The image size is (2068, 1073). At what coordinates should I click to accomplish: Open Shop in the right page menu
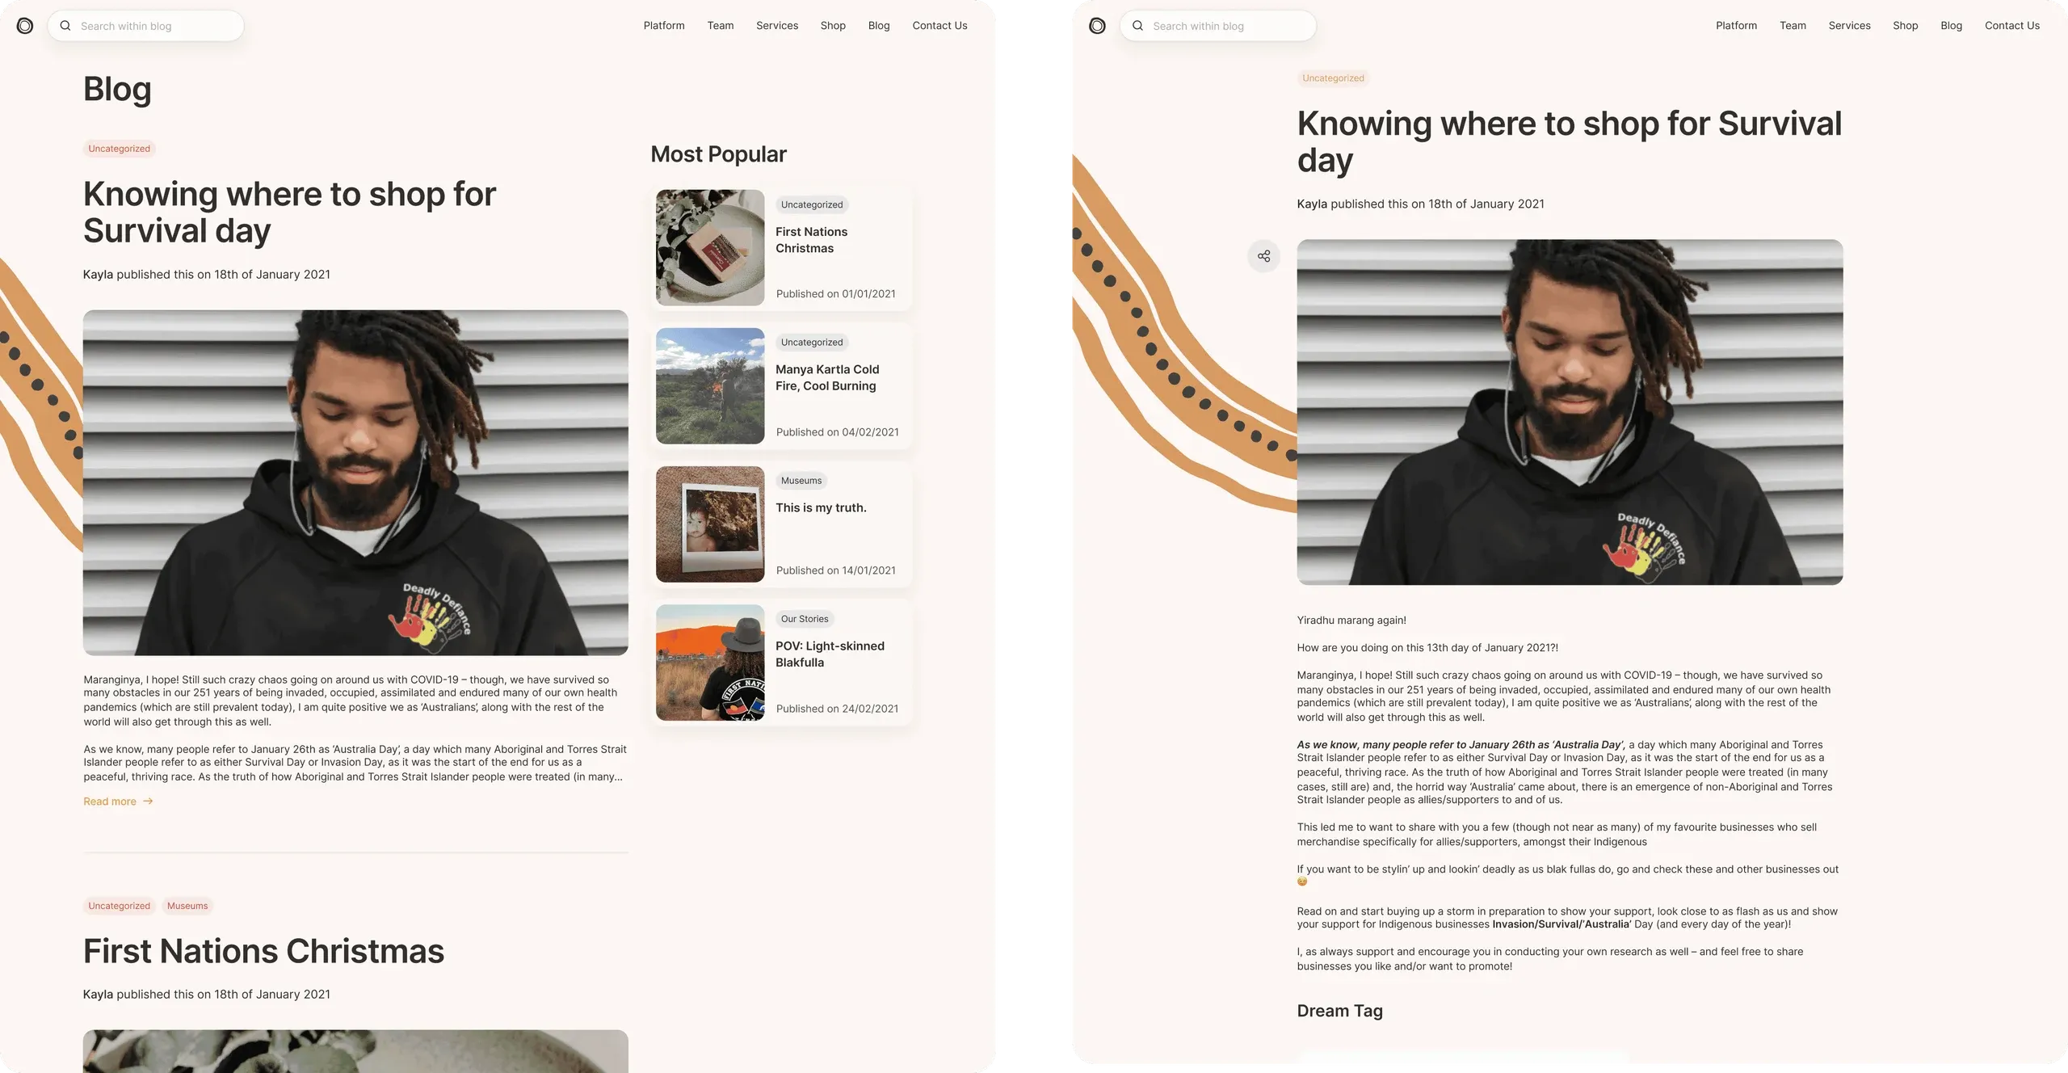coord(1905,26)
